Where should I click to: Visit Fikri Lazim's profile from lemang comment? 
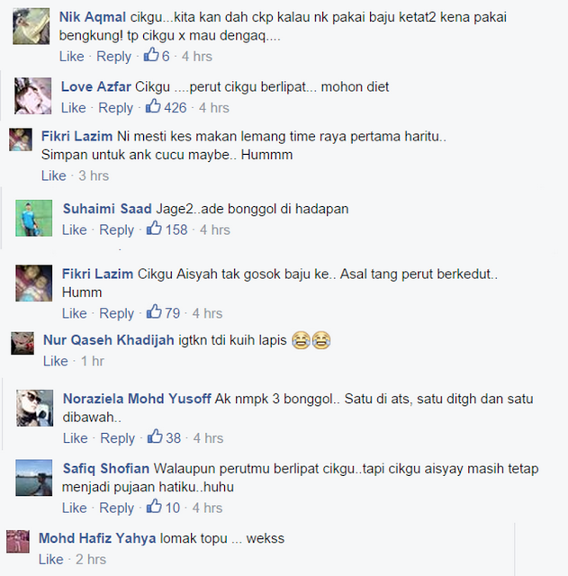click(77, 136)
